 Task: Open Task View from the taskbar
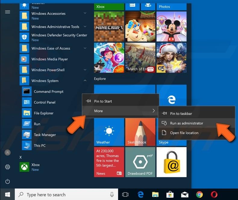point(125,194)
